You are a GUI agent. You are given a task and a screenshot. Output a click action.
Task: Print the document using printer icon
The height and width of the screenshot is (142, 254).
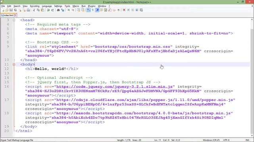[28, 10]
